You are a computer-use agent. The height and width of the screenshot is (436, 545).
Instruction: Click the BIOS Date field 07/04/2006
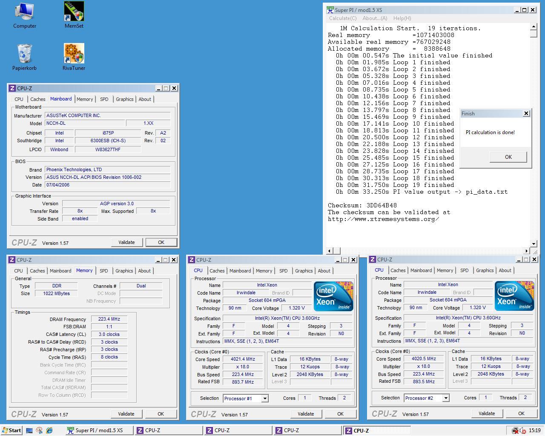(108, 185)
